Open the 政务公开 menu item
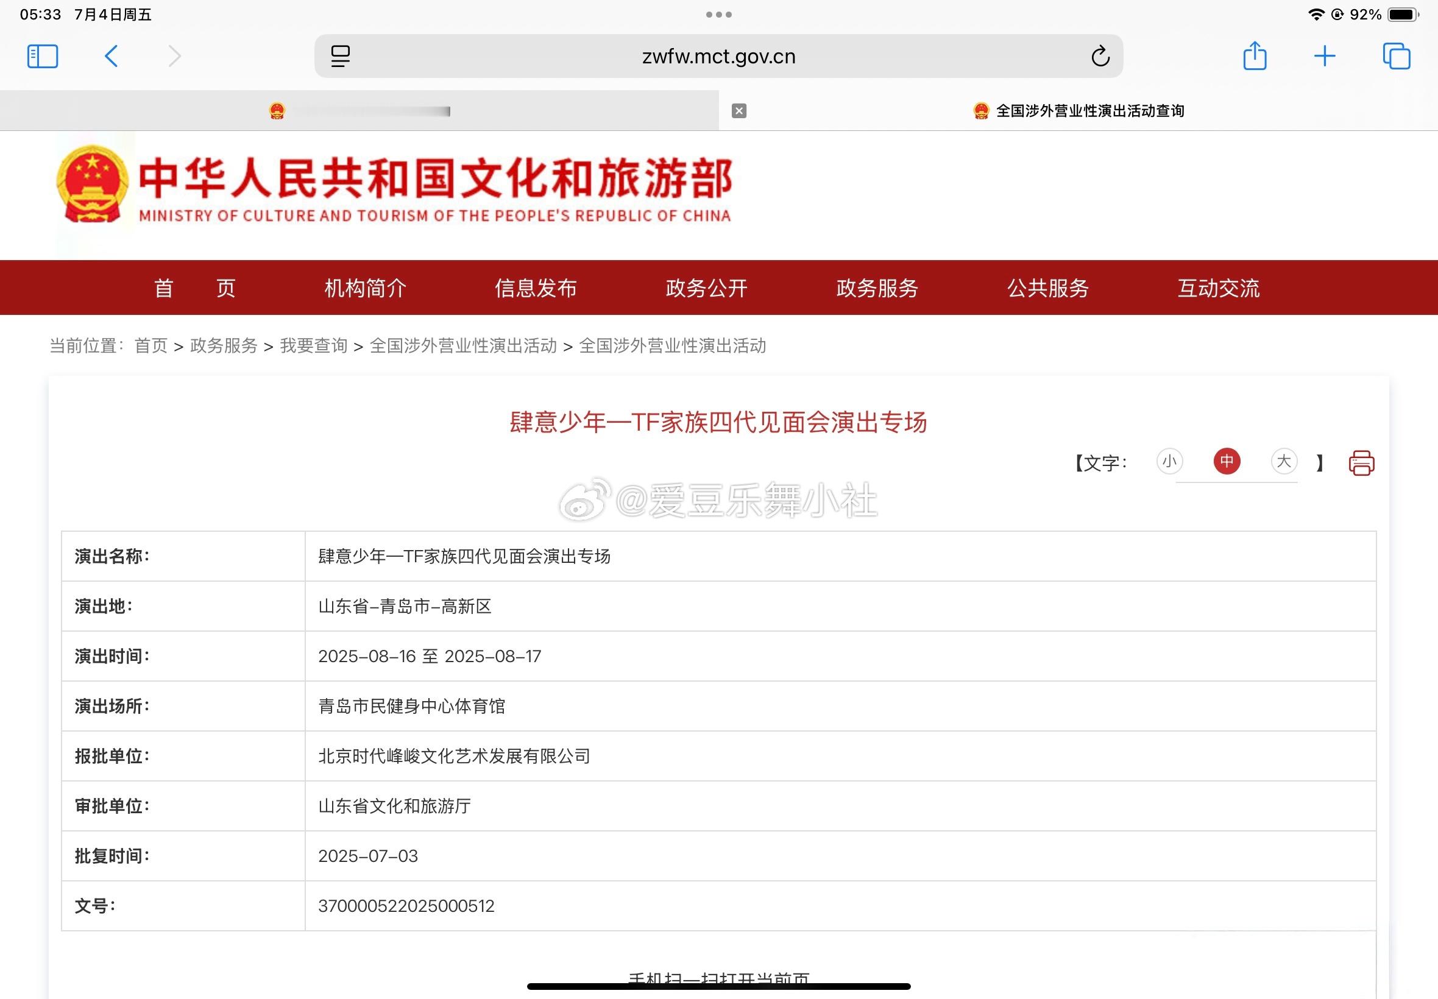The height and width of the screenshot is (999, 1438). (x=707, y=288)
